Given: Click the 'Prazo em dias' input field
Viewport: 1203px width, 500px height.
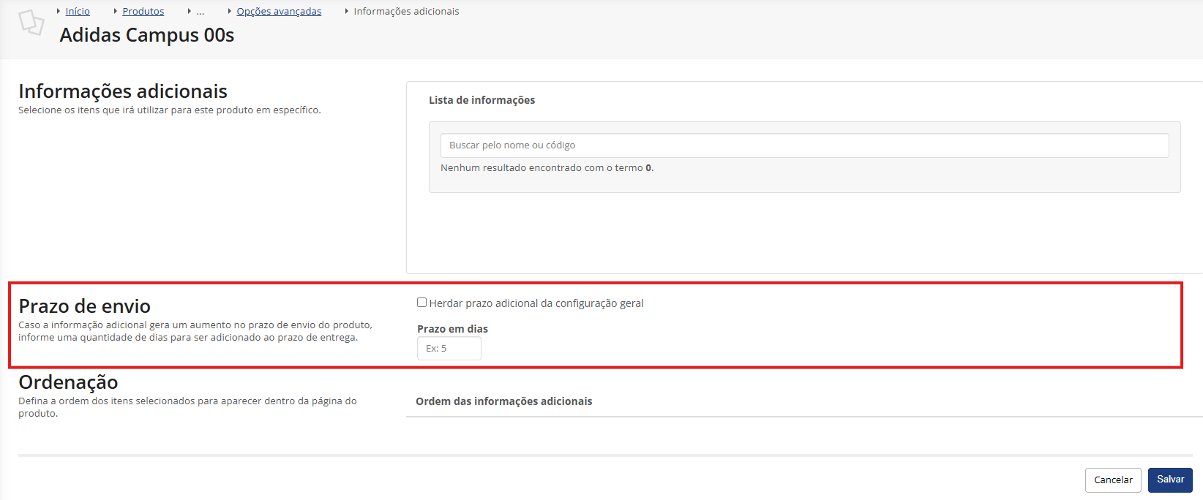Looking at the screenshot, I should point(449,349).
